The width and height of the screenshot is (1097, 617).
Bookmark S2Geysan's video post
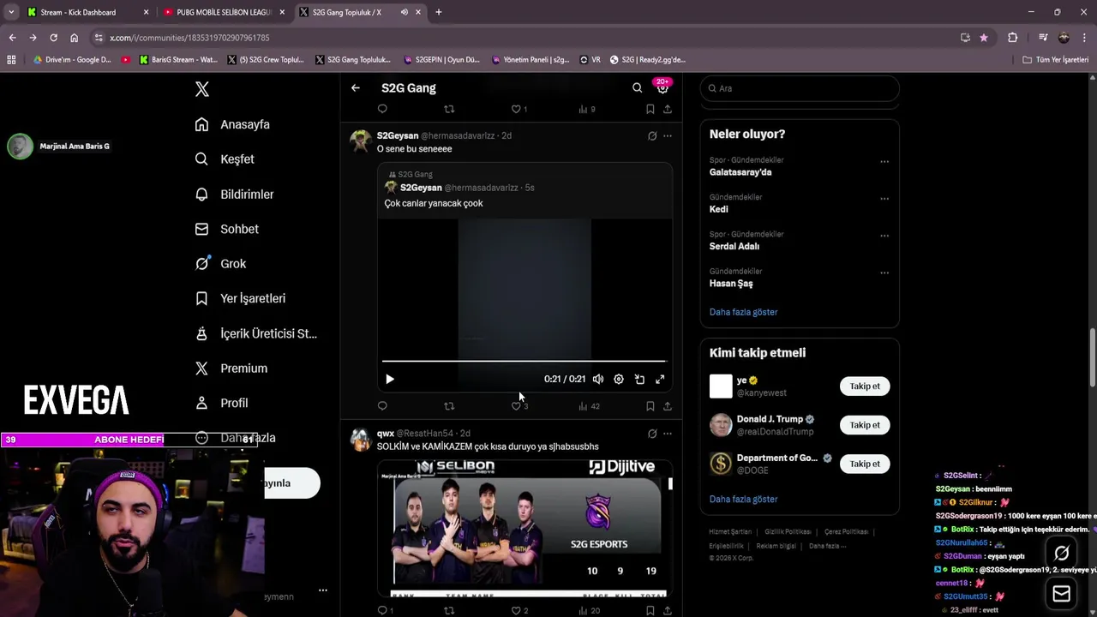[650, 406]
